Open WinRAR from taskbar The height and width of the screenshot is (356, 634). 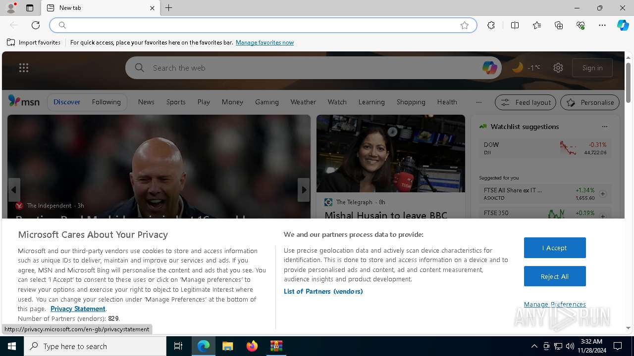coord(276,346)
